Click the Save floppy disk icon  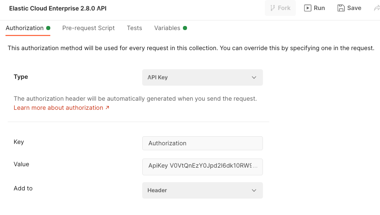(341, 8)
